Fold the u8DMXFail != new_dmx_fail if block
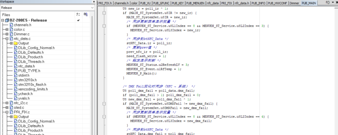This screenshot has height=135, width=338. click(105, 104)
